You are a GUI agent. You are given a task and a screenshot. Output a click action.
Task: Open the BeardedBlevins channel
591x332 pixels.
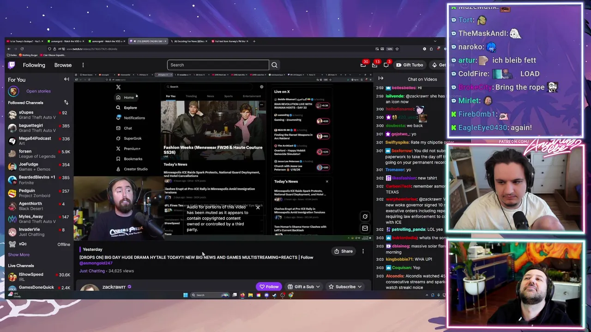click(x=38, y=180)
